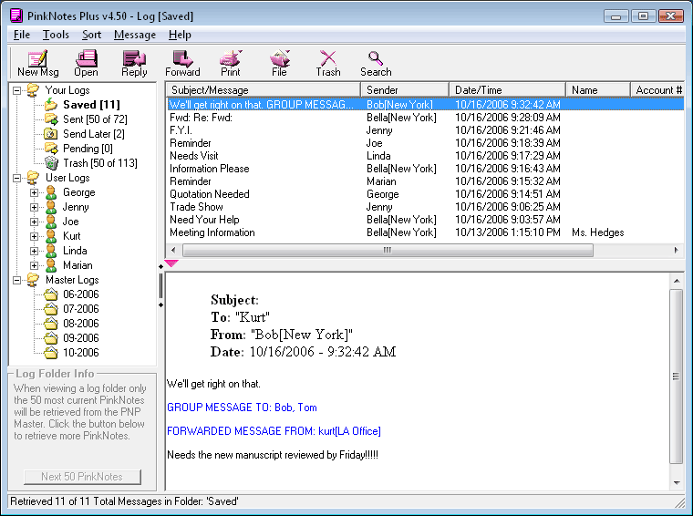Sort by the Sender column header
The height and width of the screenshot is (516, 693).
pos(405,89)
